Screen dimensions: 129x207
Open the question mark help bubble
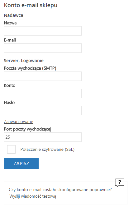click(x=120, y=183)
